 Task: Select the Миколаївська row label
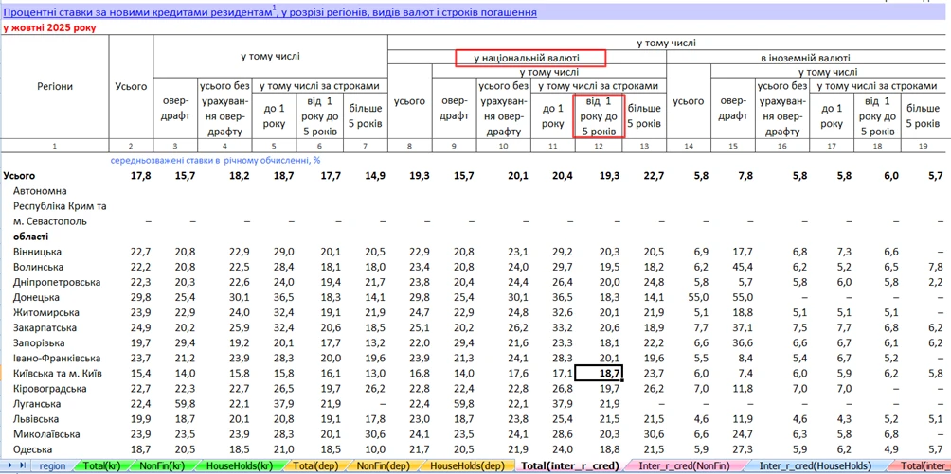[x=46, y=434]
